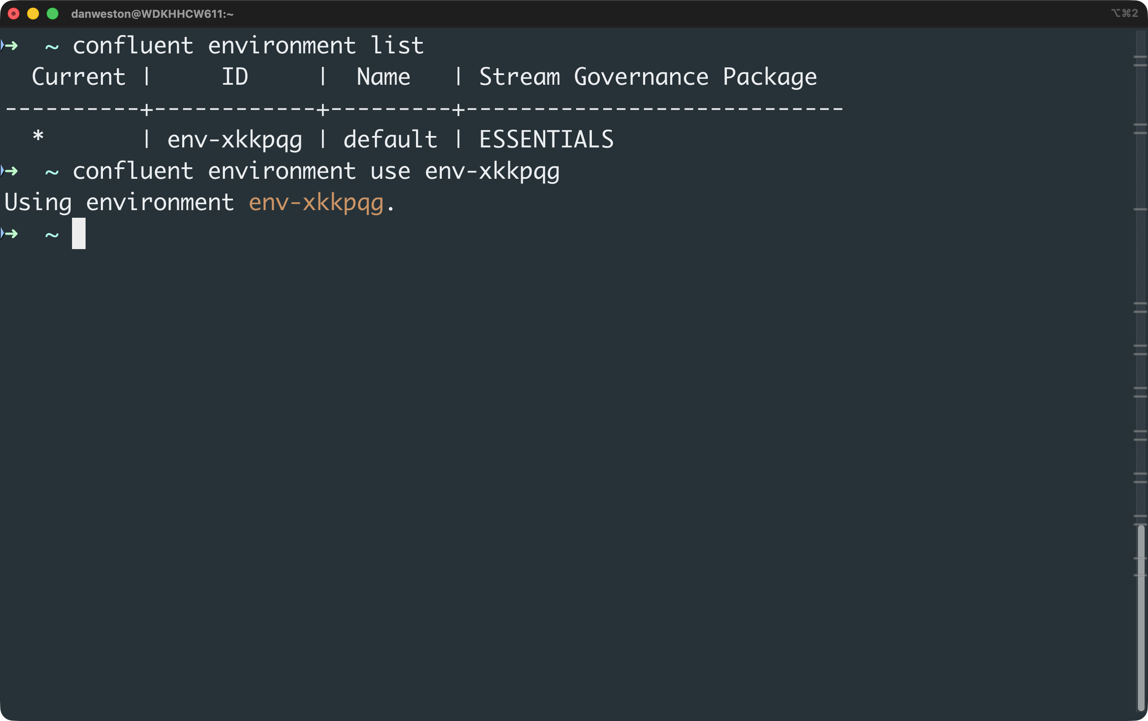The width and height of the screenshot is (1148, 721).
Task: Click the yellow minimize traffic light
Action: tap(33, 14)
